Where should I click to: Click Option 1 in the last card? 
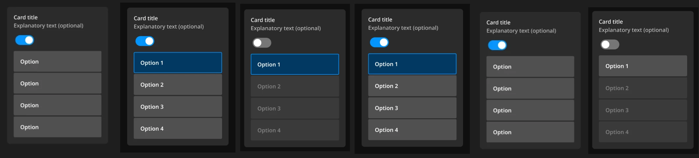click(x=643, y=66)
